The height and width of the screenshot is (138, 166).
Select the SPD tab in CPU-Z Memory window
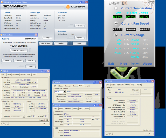click(x=133, y=85)
